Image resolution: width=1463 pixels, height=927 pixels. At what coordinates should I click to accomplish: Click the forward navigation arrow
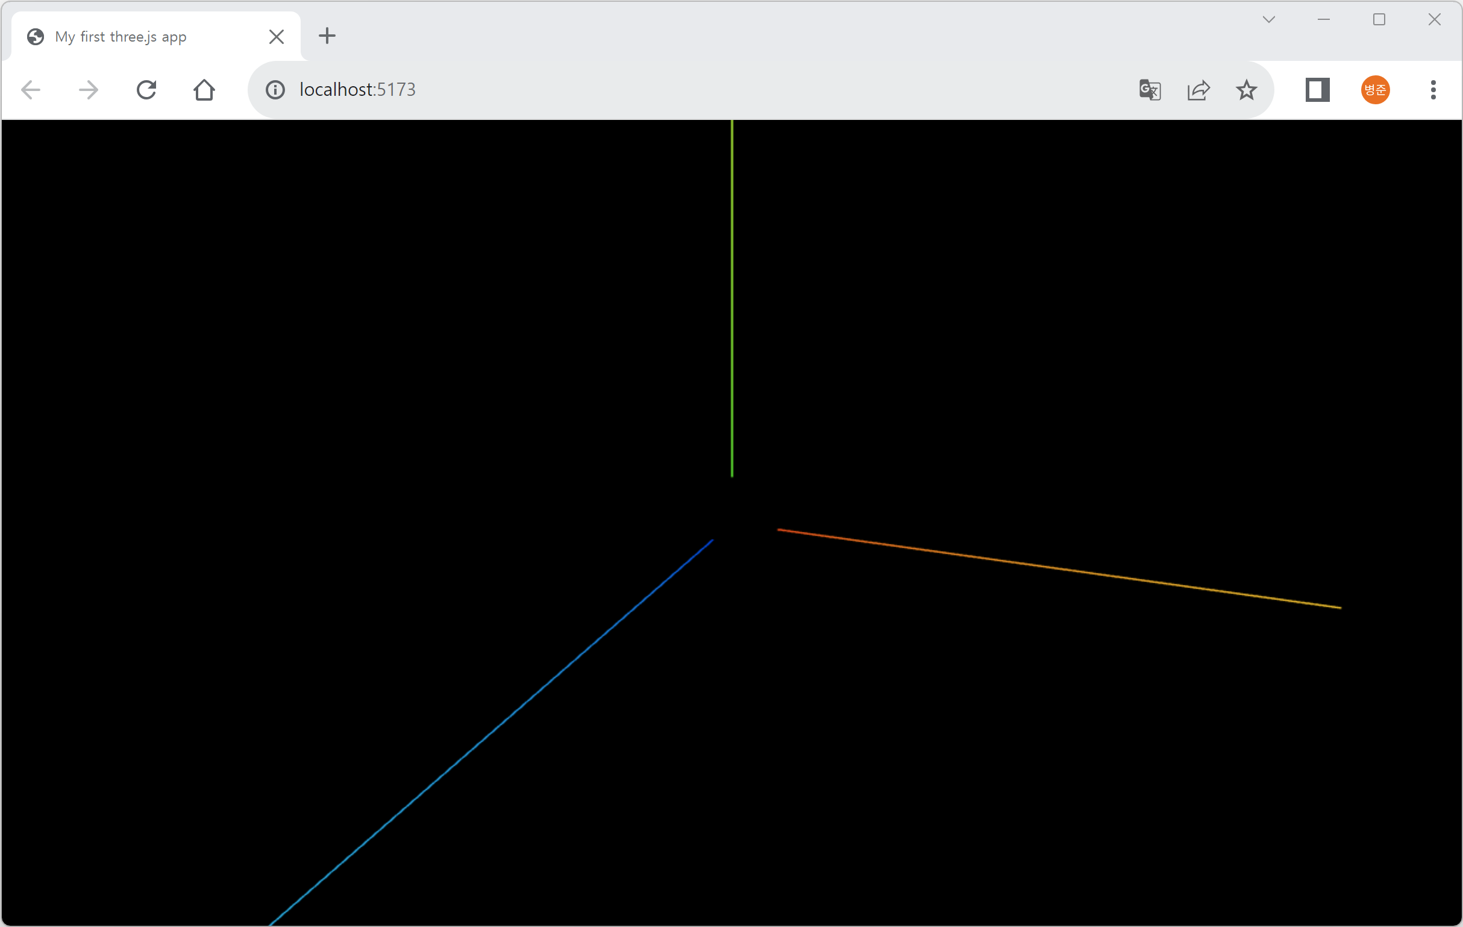click(x=89, y=90)
